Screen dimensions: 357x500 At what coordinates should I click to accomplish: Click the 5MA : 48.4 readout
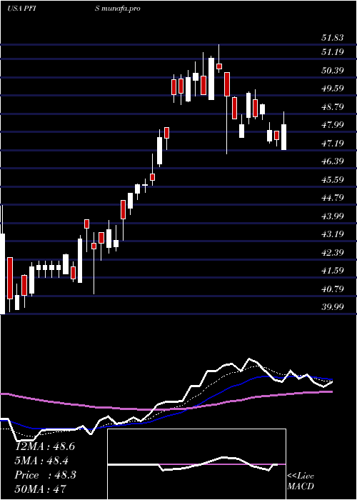coord(41,461)
